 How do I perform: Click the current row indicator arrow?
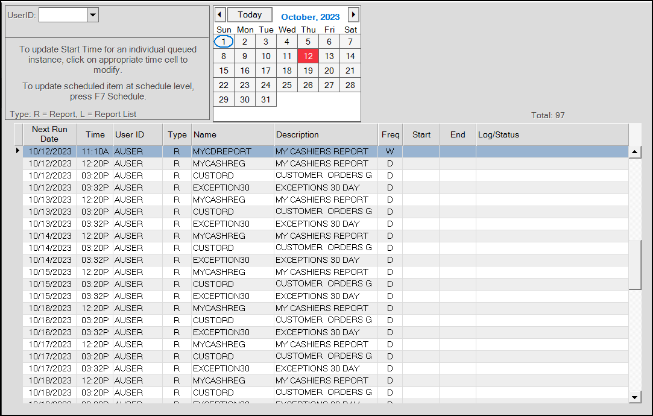(x=17, y=151)
